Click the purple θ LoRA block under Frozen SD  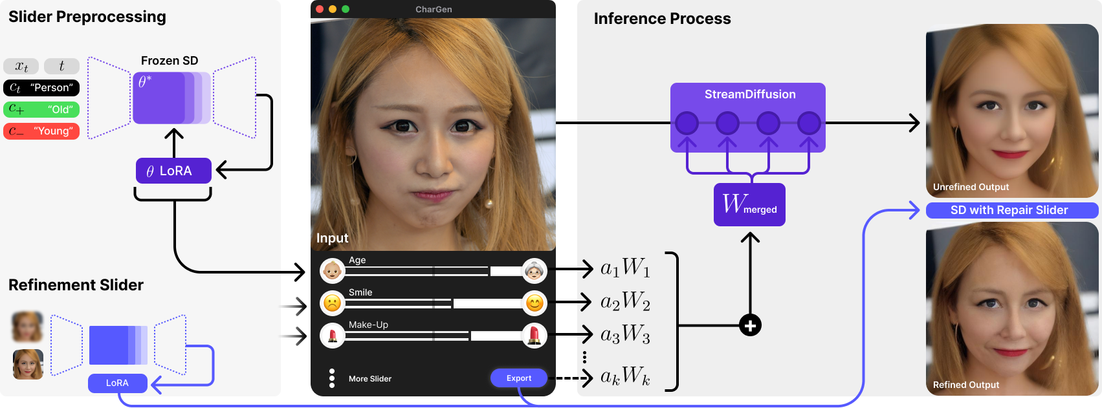pos(173,171)
